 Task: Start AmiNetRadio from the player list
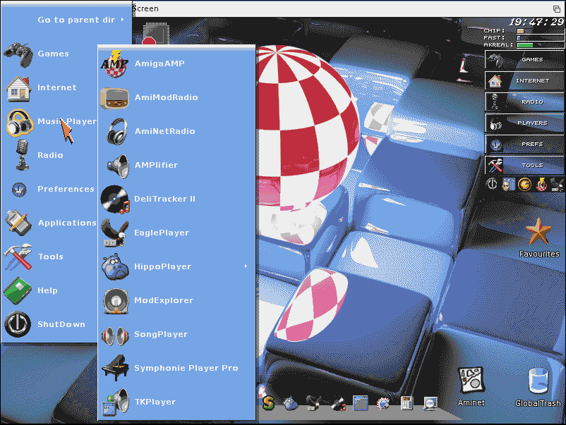(x=176, y=132)
